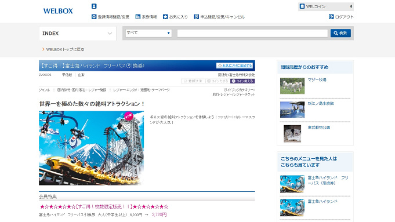Click 国内旅行・国内宿泊 breadcrumb
395x222 pixels.
click(71, 90)
